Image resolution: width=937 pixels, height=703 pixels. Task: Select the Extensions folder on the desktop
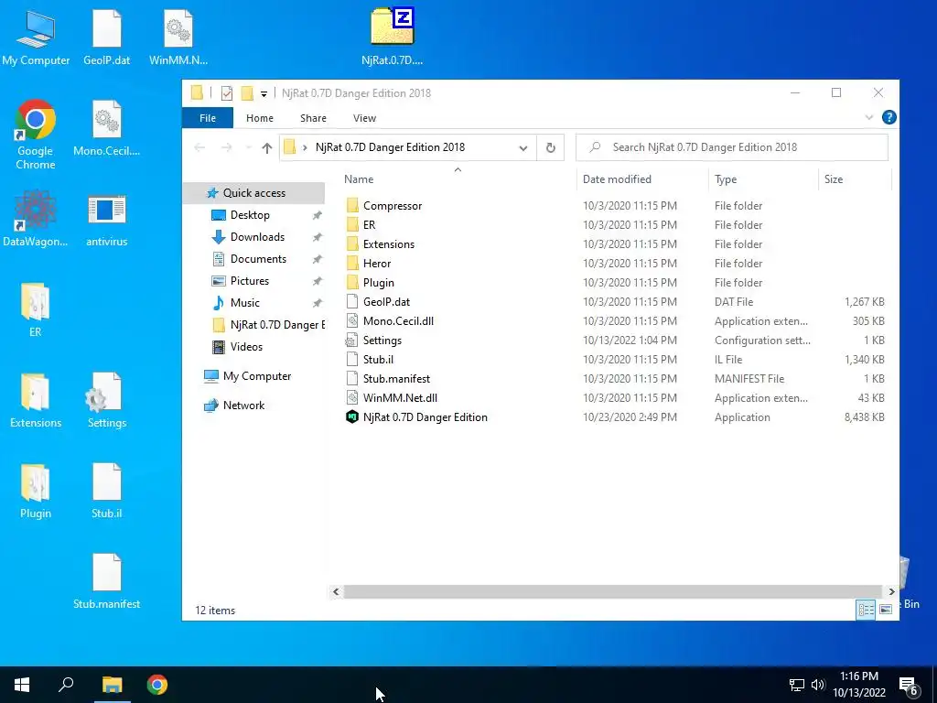pyautogui.click(x=36, y=400)
